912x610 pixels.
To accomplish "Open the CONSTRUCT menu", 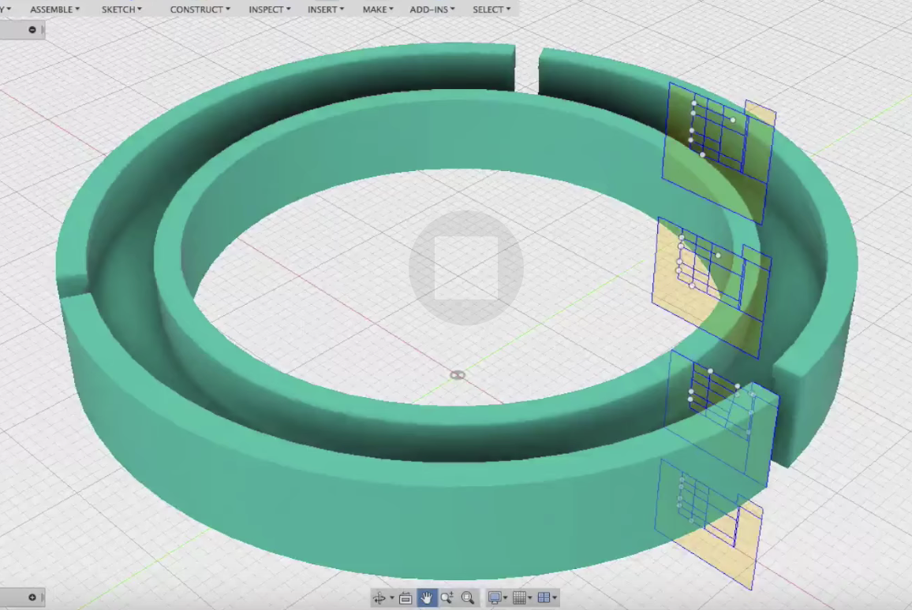I will point(198,9).
